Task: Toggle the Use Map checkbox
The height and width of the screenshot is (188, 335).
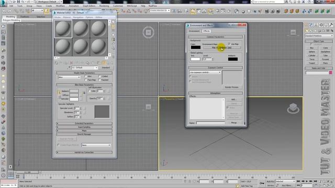Action: pos(229,44)
